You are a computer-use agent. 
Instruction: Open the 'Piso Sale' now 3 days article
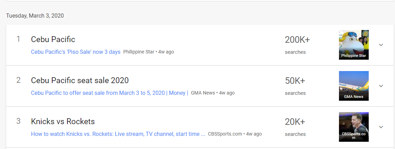(x=76, y=52)
